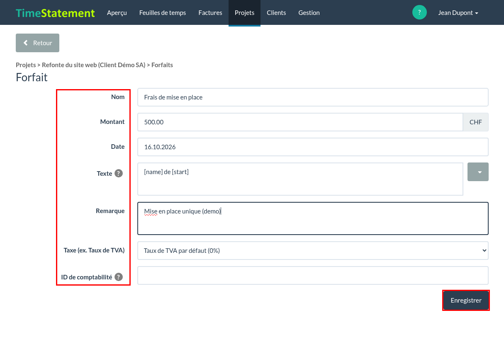Image resolution: width=504 pixels, height=337 pixels.
Task: Open the Jean Dupont user menu
Action: coord(458,12)
